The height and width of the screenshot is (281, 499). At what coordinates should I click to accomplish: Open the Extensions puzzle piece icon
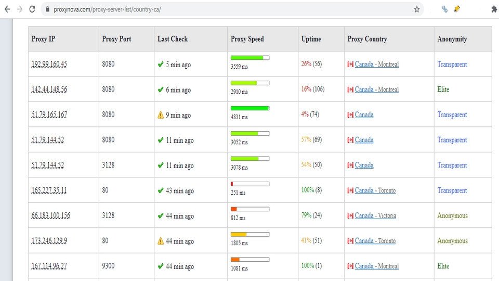493,9
